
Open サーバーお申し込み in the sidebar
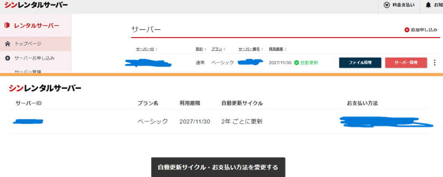35,58
